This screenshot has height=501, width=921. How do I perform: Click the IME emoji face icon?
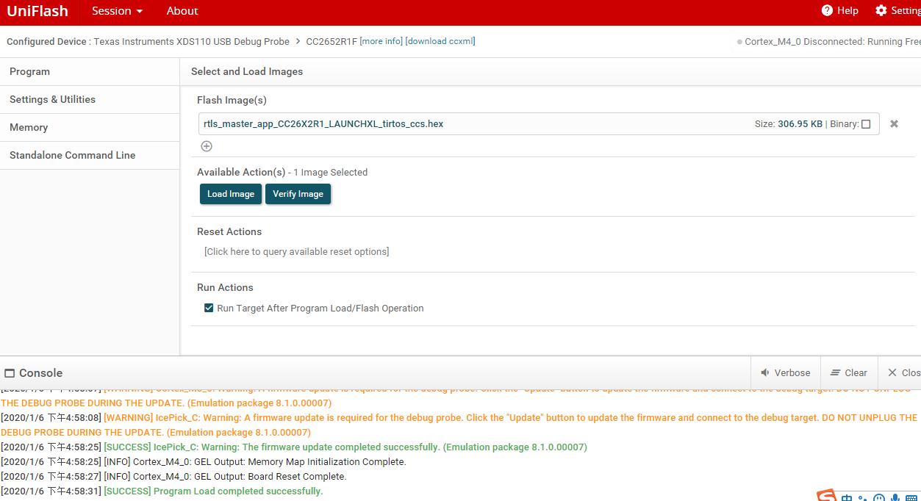(x=878, y=497)
